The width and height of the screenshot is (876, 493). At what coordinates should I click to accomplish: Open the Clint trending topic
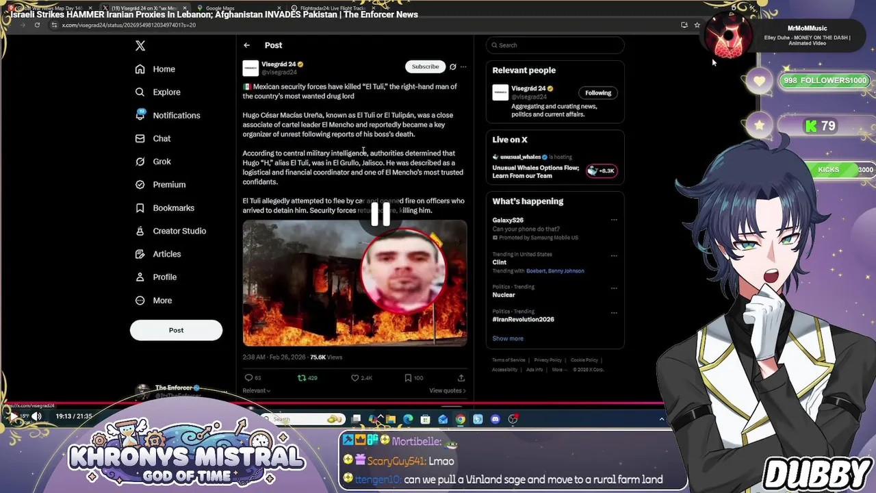[500, 262]
